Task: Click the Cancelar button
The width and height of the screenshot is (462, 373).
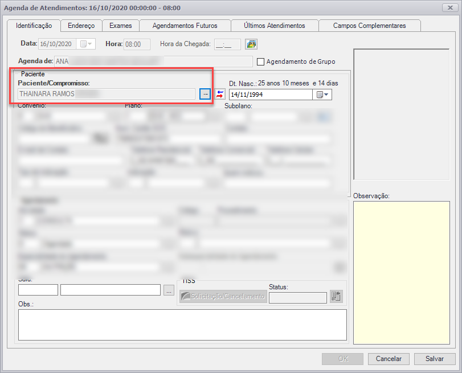Action: tap(389, 359)
